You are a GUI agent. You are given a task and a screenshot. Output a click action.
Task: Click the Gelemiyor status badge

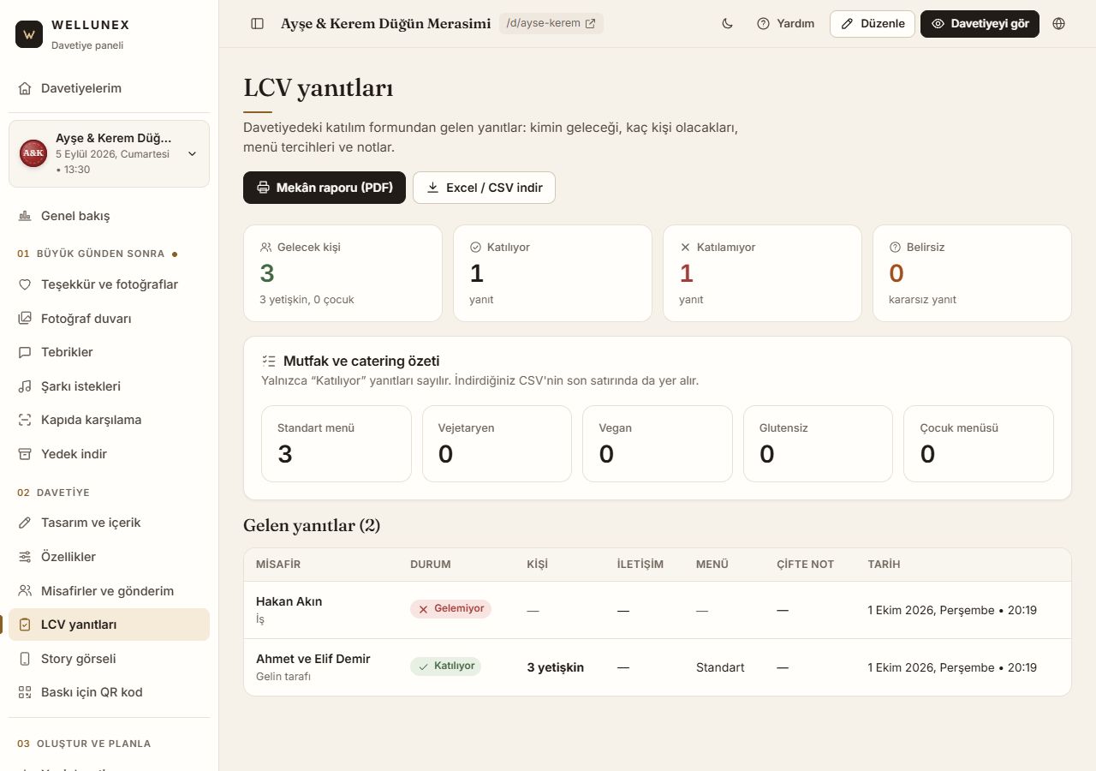click(450, 609)
